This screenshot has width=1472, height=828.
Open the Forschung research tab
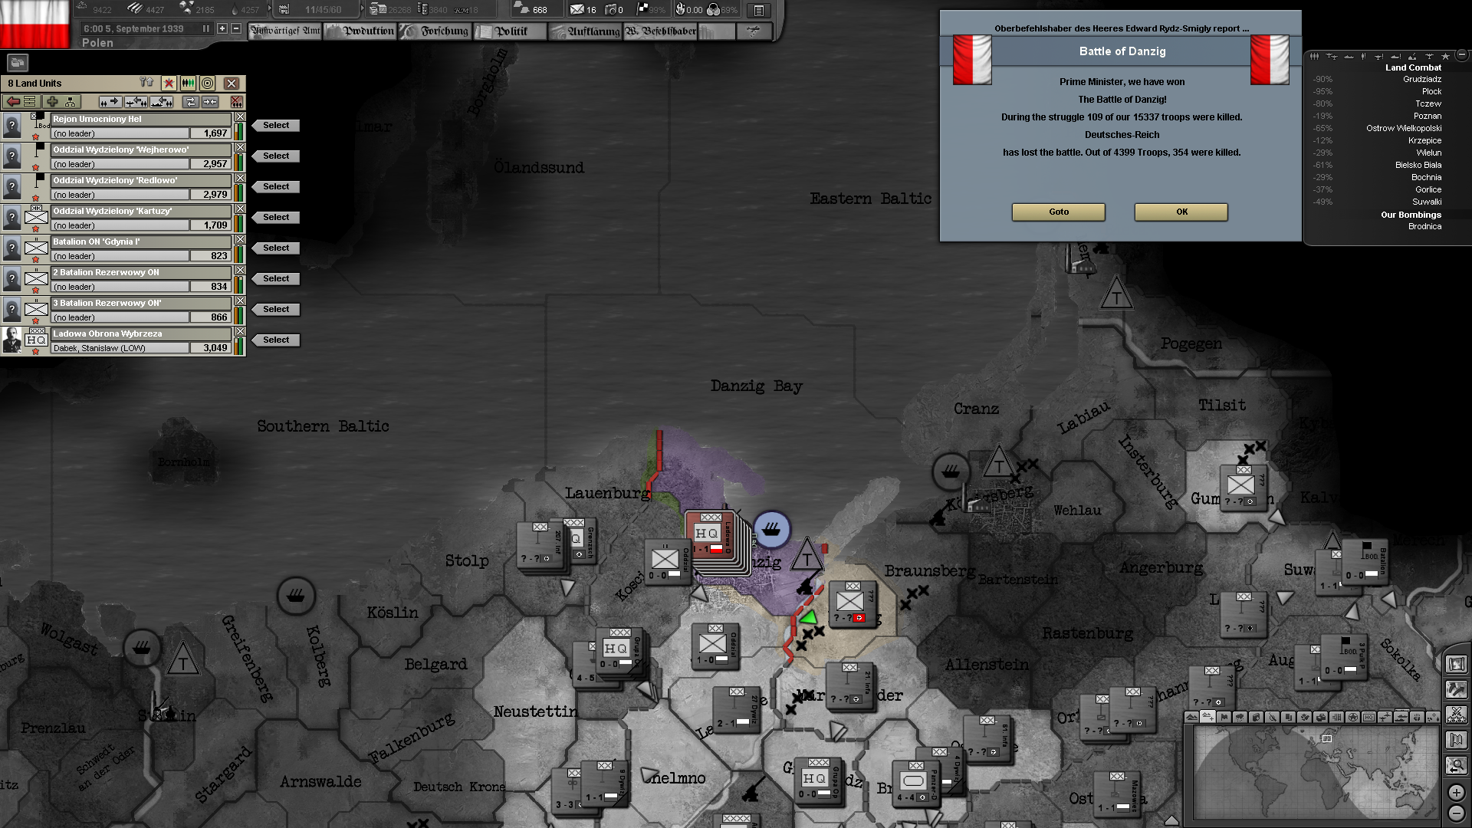(435, 31)
